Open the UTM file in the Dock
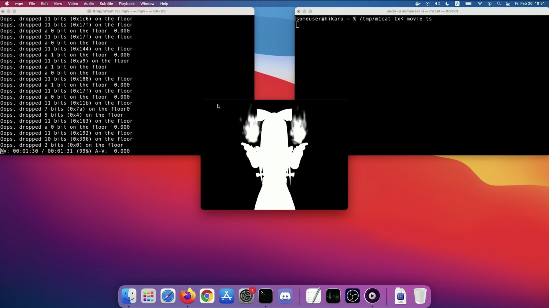Viewport: 549px width, 308px height. click(401, 296)
